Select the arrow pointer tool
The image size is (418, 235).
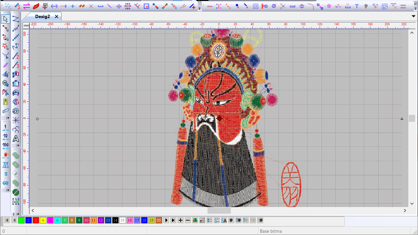pyautogui.click(x=5, y=19)
